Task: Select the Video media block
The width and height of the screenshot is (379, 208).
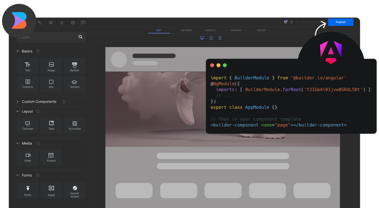Action: (28, 157)
